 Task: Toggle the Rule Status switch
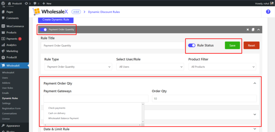pos(192,46)
